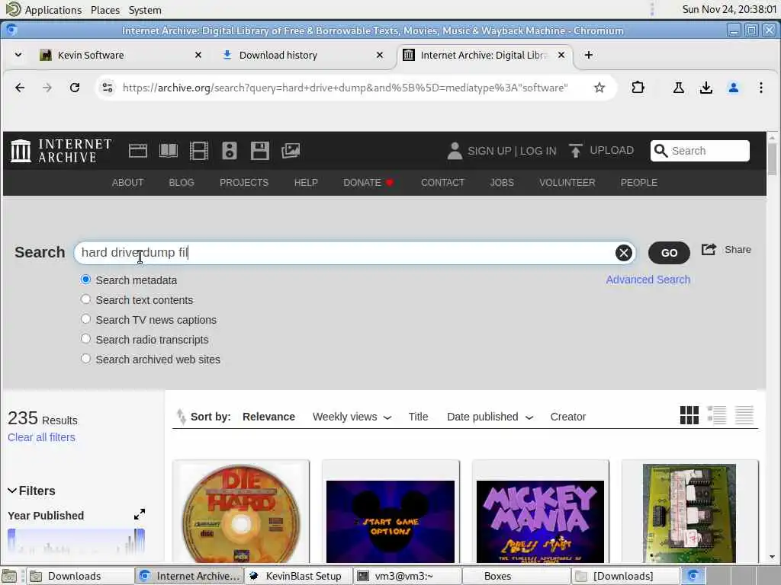781x585 pixels.
Task: Open the Software floppy disk icon
Action: pos(259,151)
